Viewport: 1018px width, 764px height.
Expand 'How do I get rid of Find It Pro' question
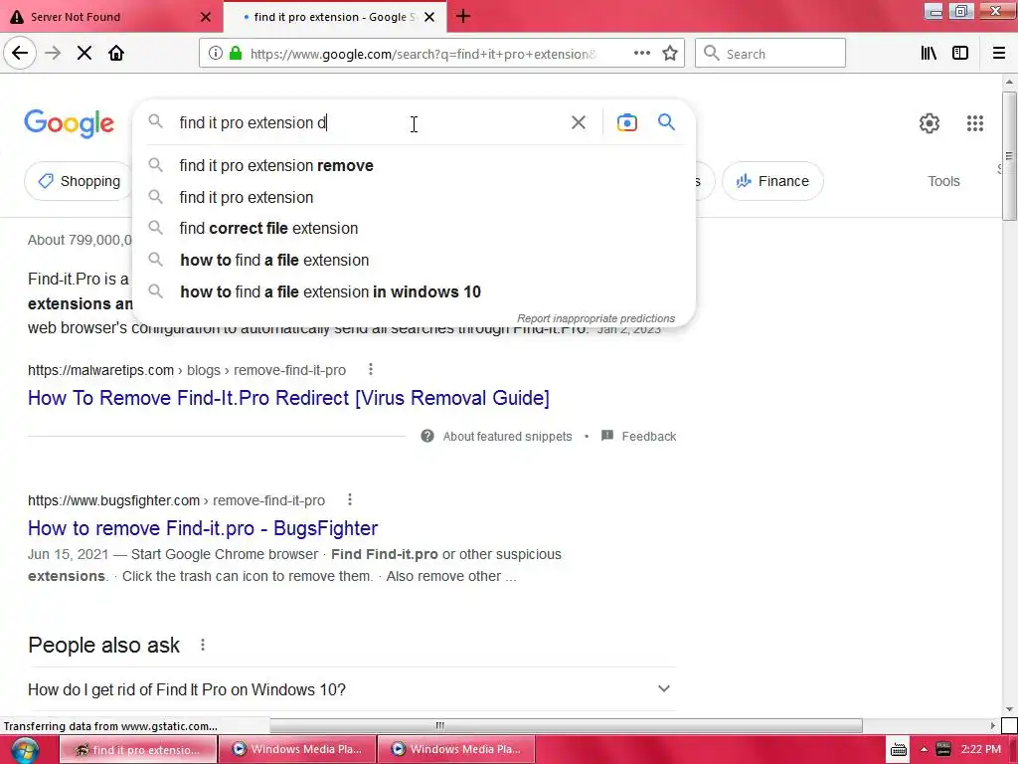352,689
